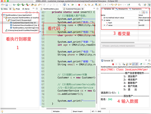Toggle Word Wrap in Console toolbar
This screenshot has width=151, height=114.
[x=130, y=64]
